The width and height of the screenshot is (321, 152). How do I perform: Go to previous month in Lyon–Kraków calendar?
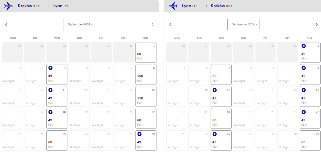pos(170,24)
